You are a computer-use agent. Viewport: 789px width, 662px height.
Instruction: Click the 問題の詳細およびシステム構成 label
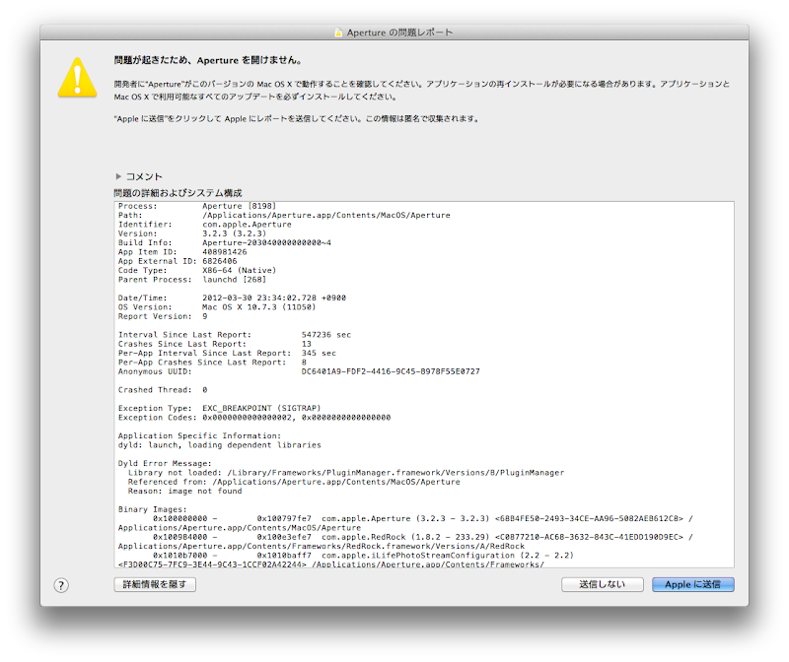[178, 193]
